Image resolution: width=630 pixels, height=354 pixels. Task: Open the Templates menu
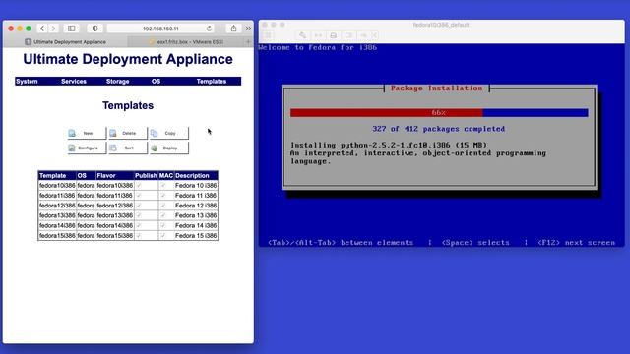pos(212,81)
